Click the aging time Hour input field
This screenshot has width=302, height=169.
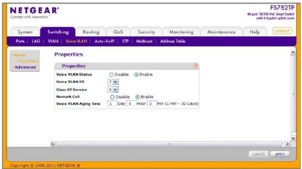[131, 104]
